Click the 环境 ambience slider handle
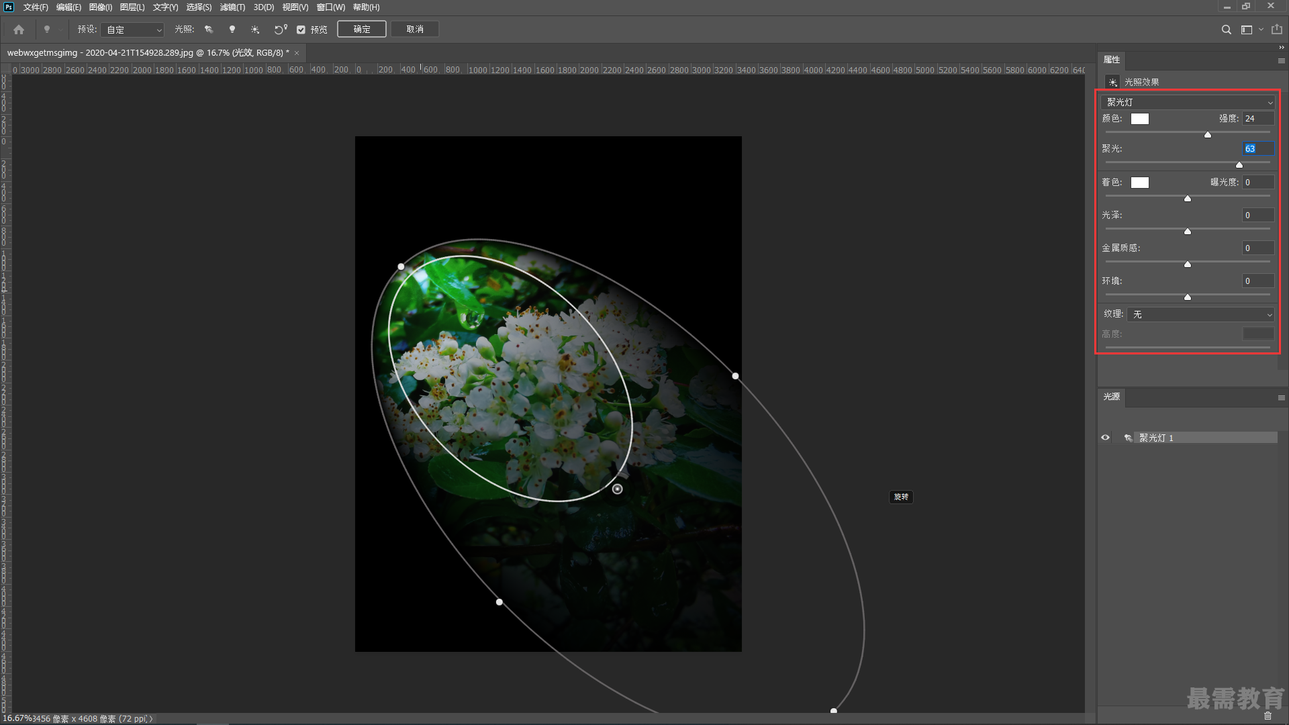The image size is (1289, 725). coord(1188,297)
